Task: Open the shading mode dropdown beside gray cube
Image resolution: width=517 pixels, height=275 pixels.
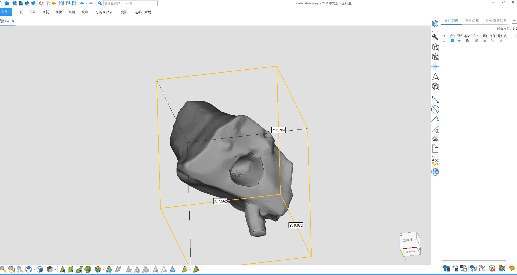Action: coord(55,269)
